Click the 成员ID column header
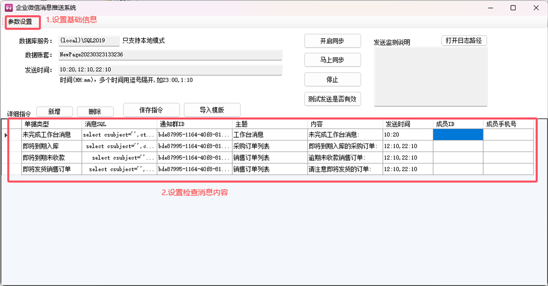548x286 pixels. [x=458, y=124]
